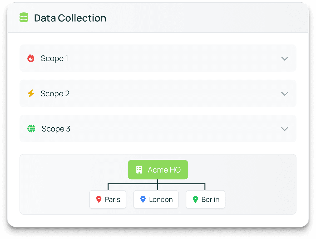Image resolution: width=316 pixels, height=239 pixels.
Task: Click the green location pin beside Berlin
Action: (195, 200)
